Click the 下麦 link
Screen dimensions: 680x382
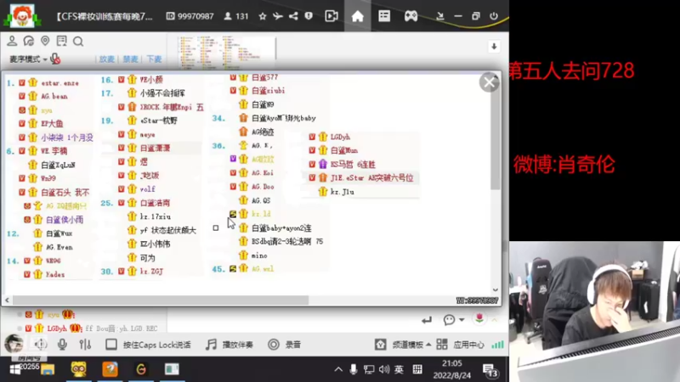pos(154,59)
